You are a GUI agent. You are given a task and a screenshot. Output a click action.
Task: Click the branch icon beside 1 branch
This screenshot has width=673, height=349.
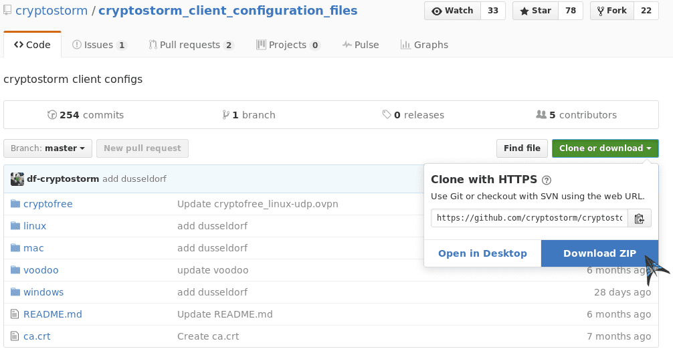[x=225, y=115]
